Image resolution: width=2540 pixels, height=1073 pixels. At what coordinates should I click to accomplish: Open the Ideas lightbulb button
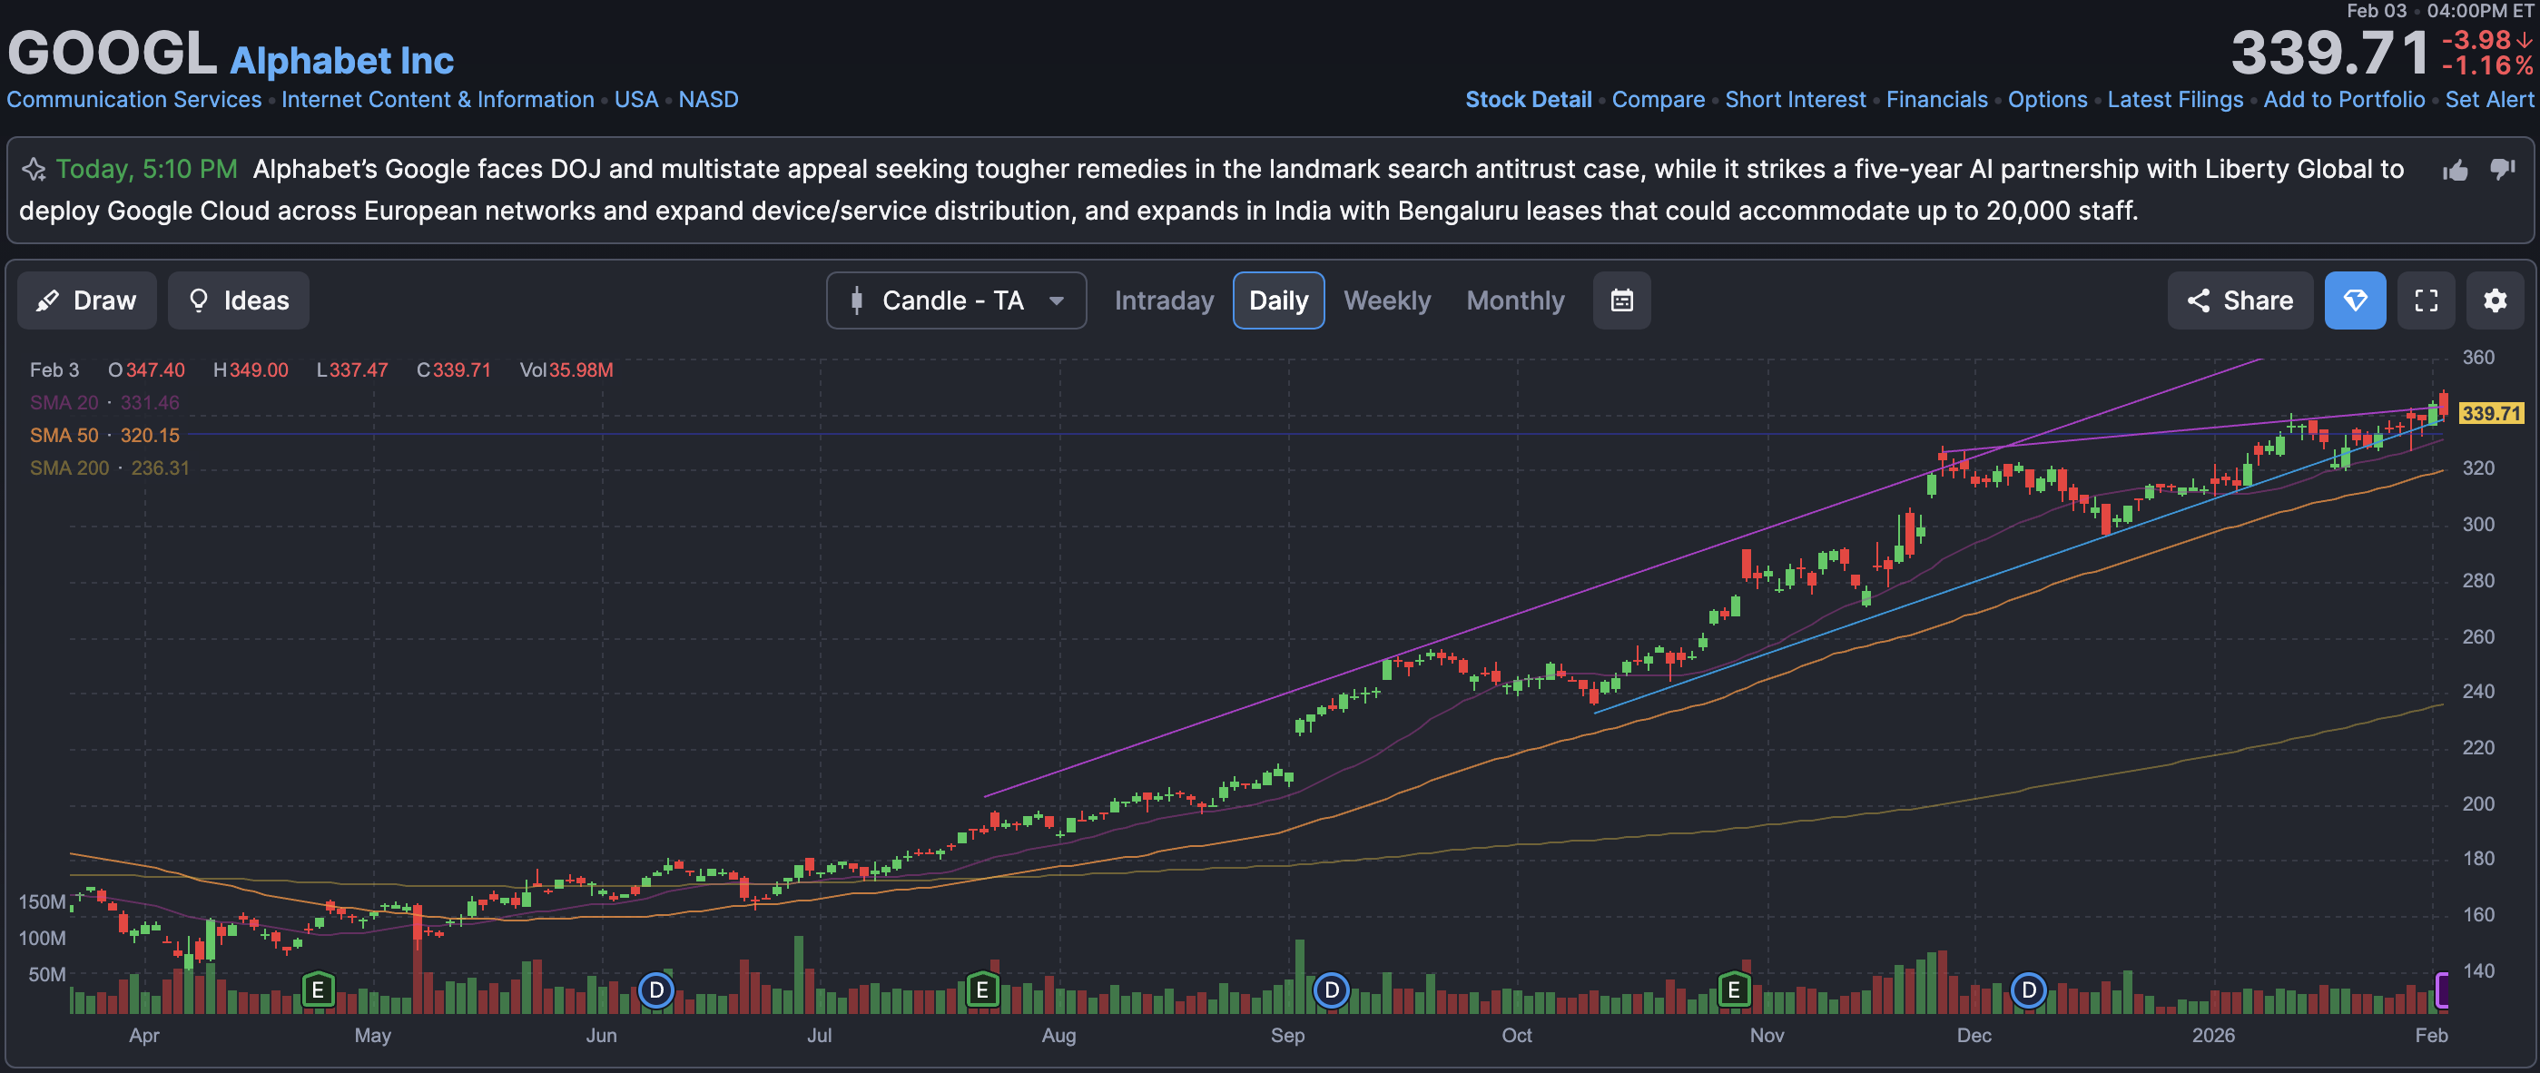(x=239, y=300)
